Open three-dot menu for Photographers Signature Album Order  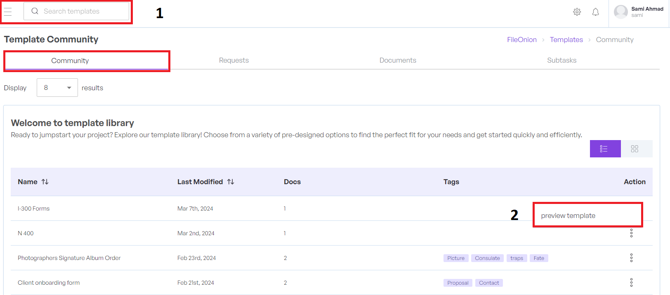click(631, 258)
